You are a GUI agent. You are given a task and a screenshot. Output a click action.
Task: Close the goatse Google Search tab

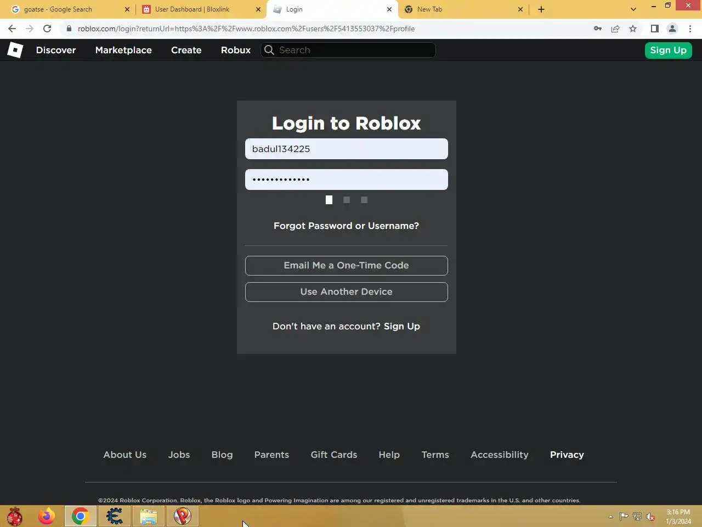[127, 9]
